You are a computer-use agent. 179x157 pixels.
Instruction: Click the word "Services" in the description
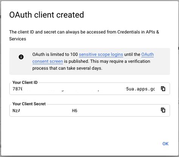pyautogui.click(x=18, y=39)
